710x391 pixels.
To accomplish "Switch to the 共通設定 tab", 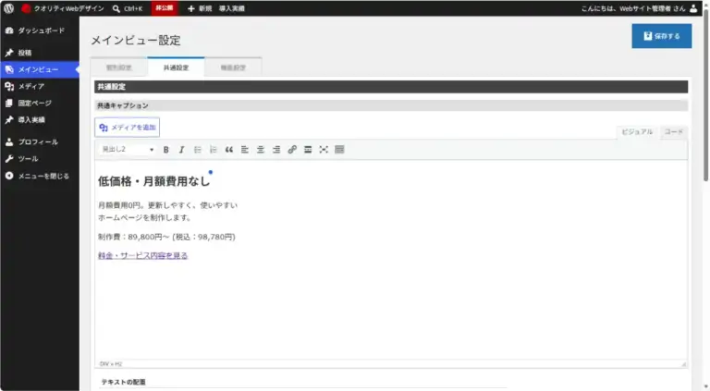I will [177, 67].
